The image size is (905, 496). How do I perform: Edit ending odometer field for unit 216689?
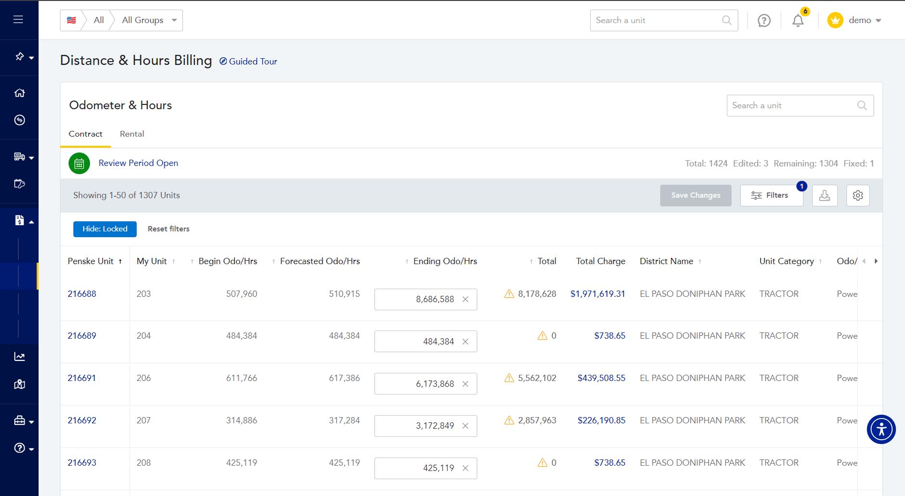[x=426, y=342]
